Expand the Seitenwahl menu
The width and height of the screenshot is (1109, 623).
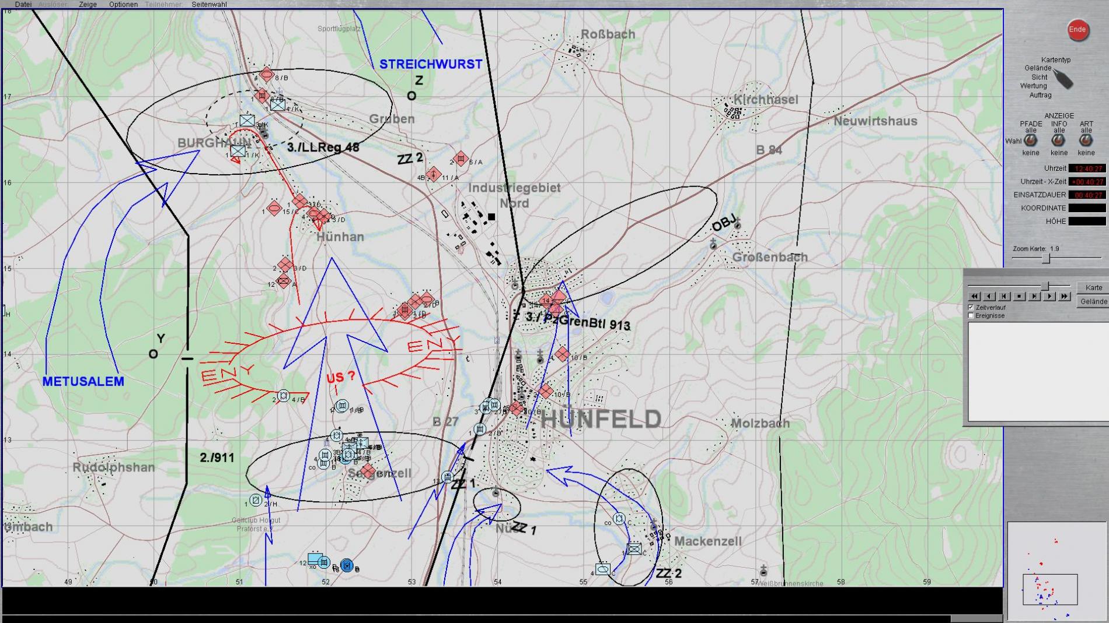coord(209,4)
